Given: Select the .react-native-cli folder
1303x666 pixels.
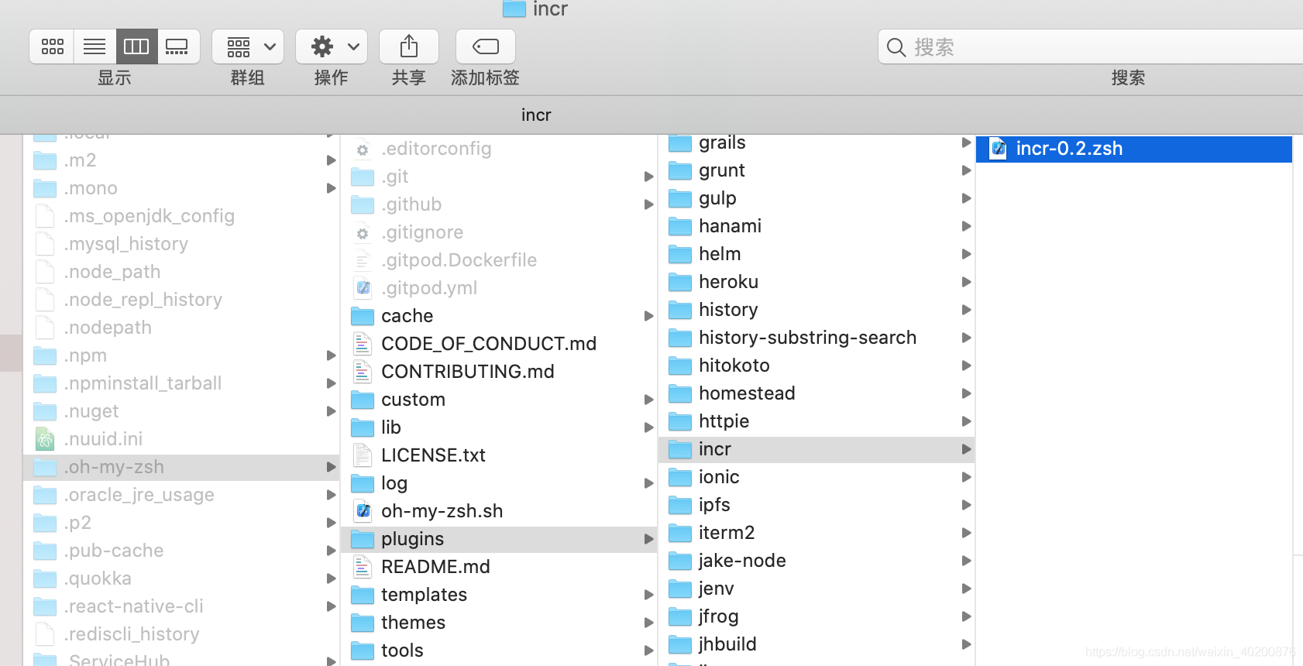Looking at the screenshot, I should [x=182, y=606].
